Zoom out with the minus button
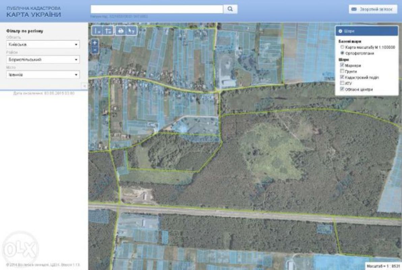Image resolution: width=402 pixels, height=270 pixels. click(x=95, y=50)
